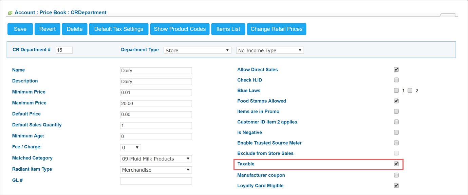Click the Save button
The image size is (468, 195).
pos(20,29)
